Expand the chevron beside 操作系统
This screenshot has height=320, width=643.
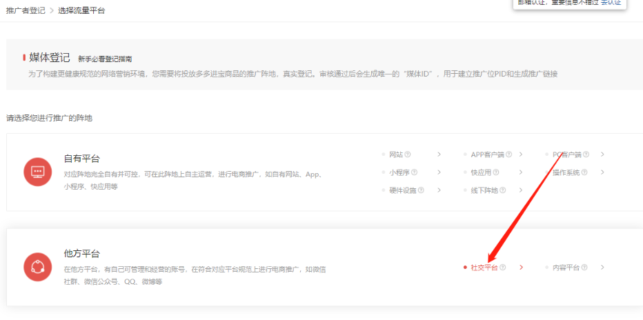point(602,172)
